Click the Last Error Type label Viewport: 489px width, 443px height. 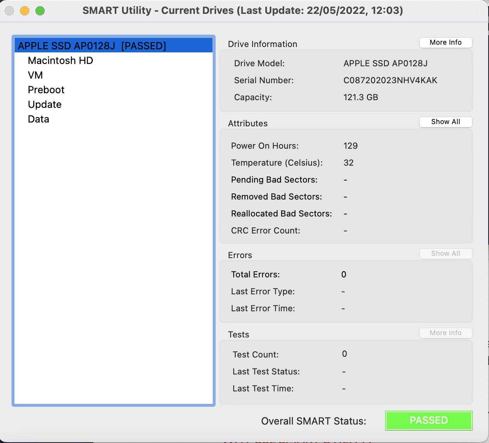pyautogui.click(x=263, y=291)
